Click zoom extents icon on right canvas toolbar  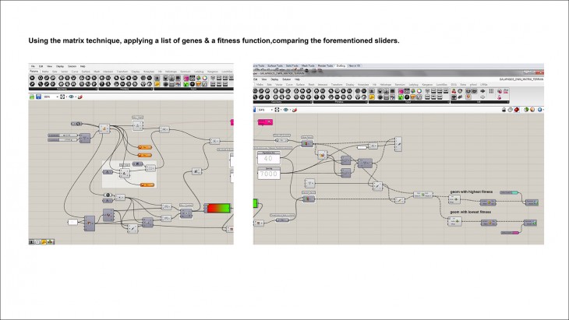[277, 110]
